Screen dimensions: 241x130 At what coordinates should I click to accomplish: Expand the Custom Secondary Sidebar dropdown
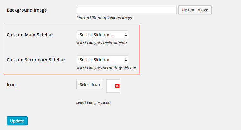pos(102,60)
